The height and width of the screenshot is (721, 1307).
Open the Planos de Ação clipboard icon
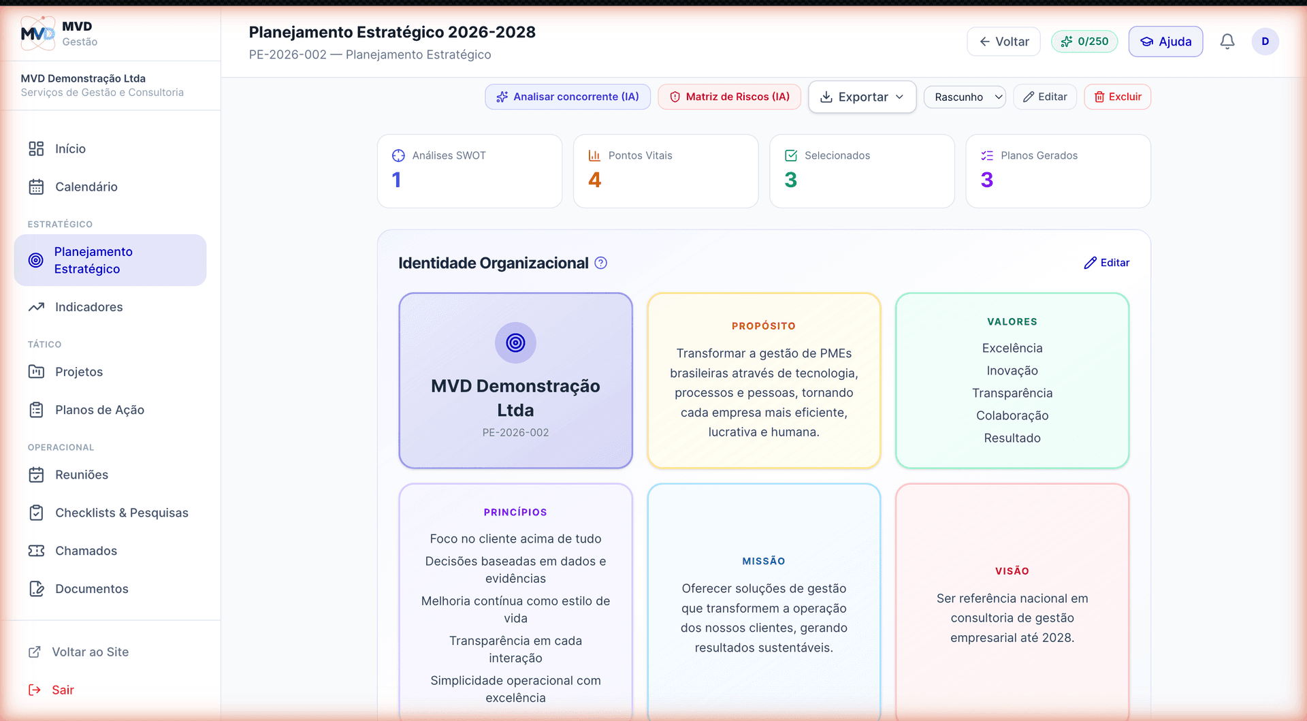point(36,410)
